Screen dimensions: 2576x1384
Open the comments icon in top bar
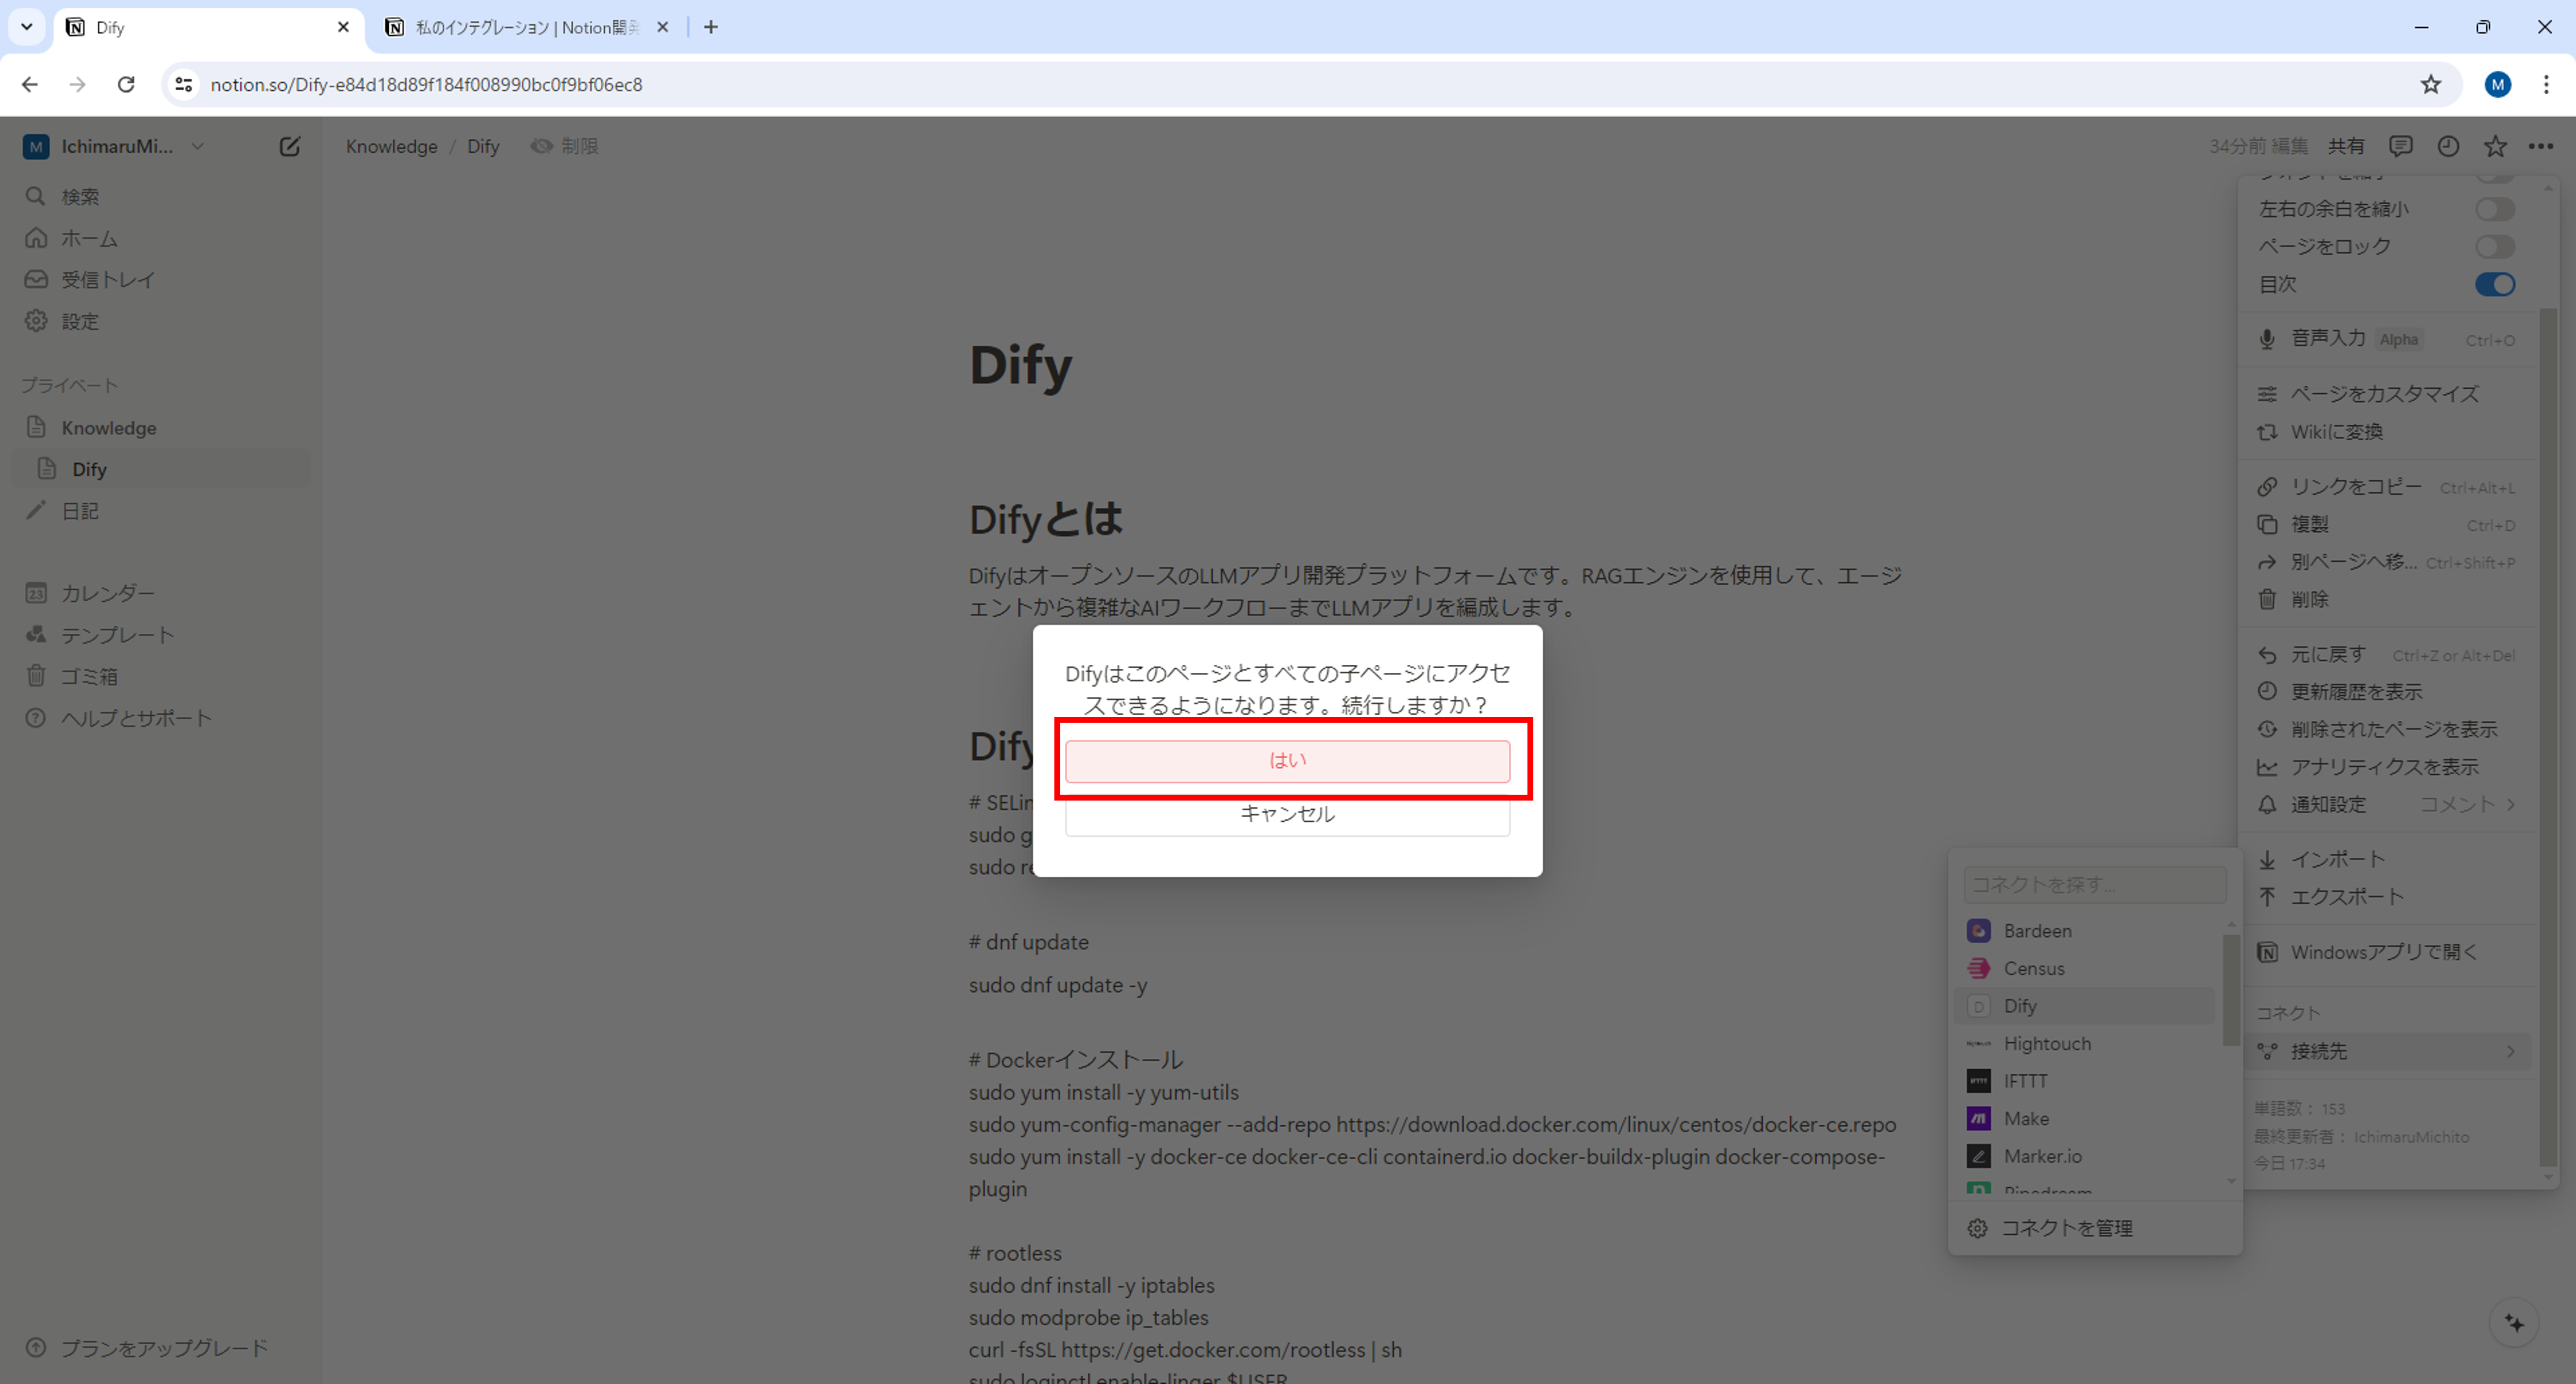(2400, 147)
